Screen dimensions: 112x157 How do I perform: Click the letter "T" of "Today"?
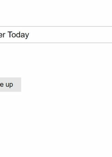click(10, 34)
